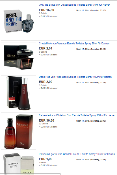Click the Diesel Only the Brave product image

tap(19, 21)
